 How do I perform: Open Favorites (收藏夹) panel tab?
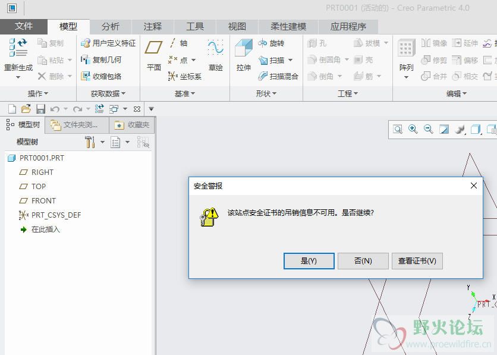[132, 125]
